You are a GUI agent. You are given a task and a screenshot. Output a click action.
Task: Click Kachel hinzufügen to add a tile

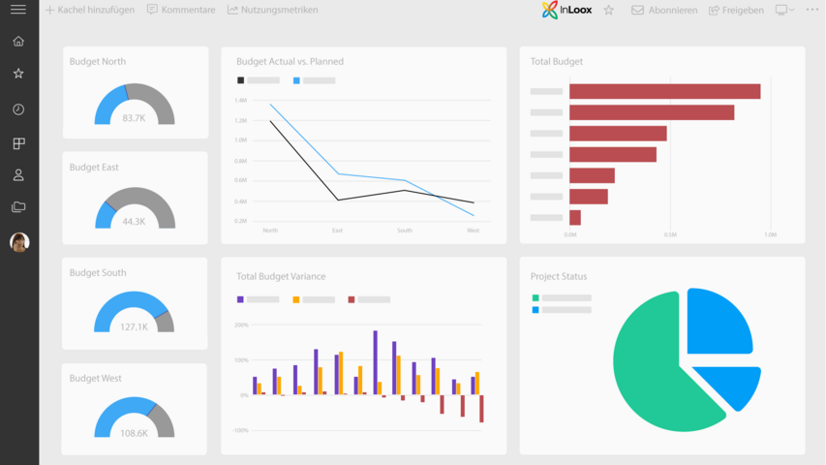90,10
